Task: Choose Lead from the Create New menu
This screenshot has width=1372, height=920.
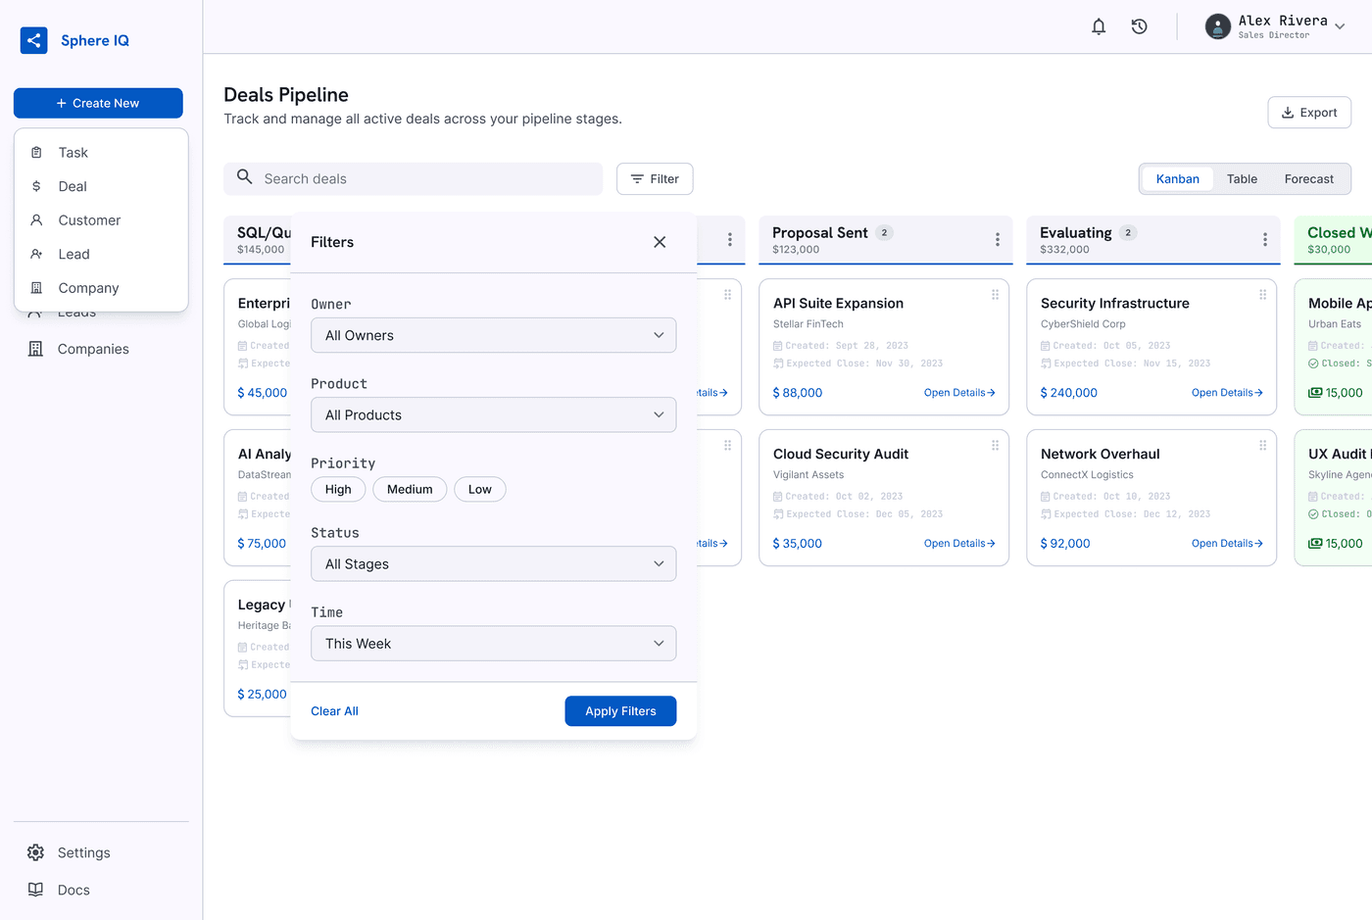Action: (x=101, y=254)
